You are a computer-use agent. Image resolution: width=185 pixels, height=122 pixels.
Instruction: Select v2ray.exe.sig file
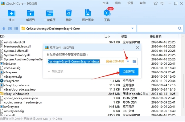click(x=13, y=77)
